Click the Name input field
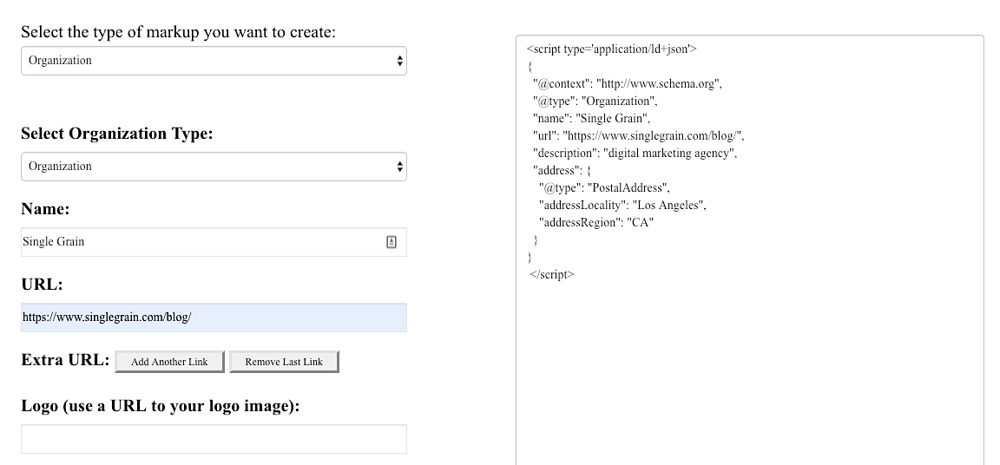The image size is (1000, 465). [214, 242]
